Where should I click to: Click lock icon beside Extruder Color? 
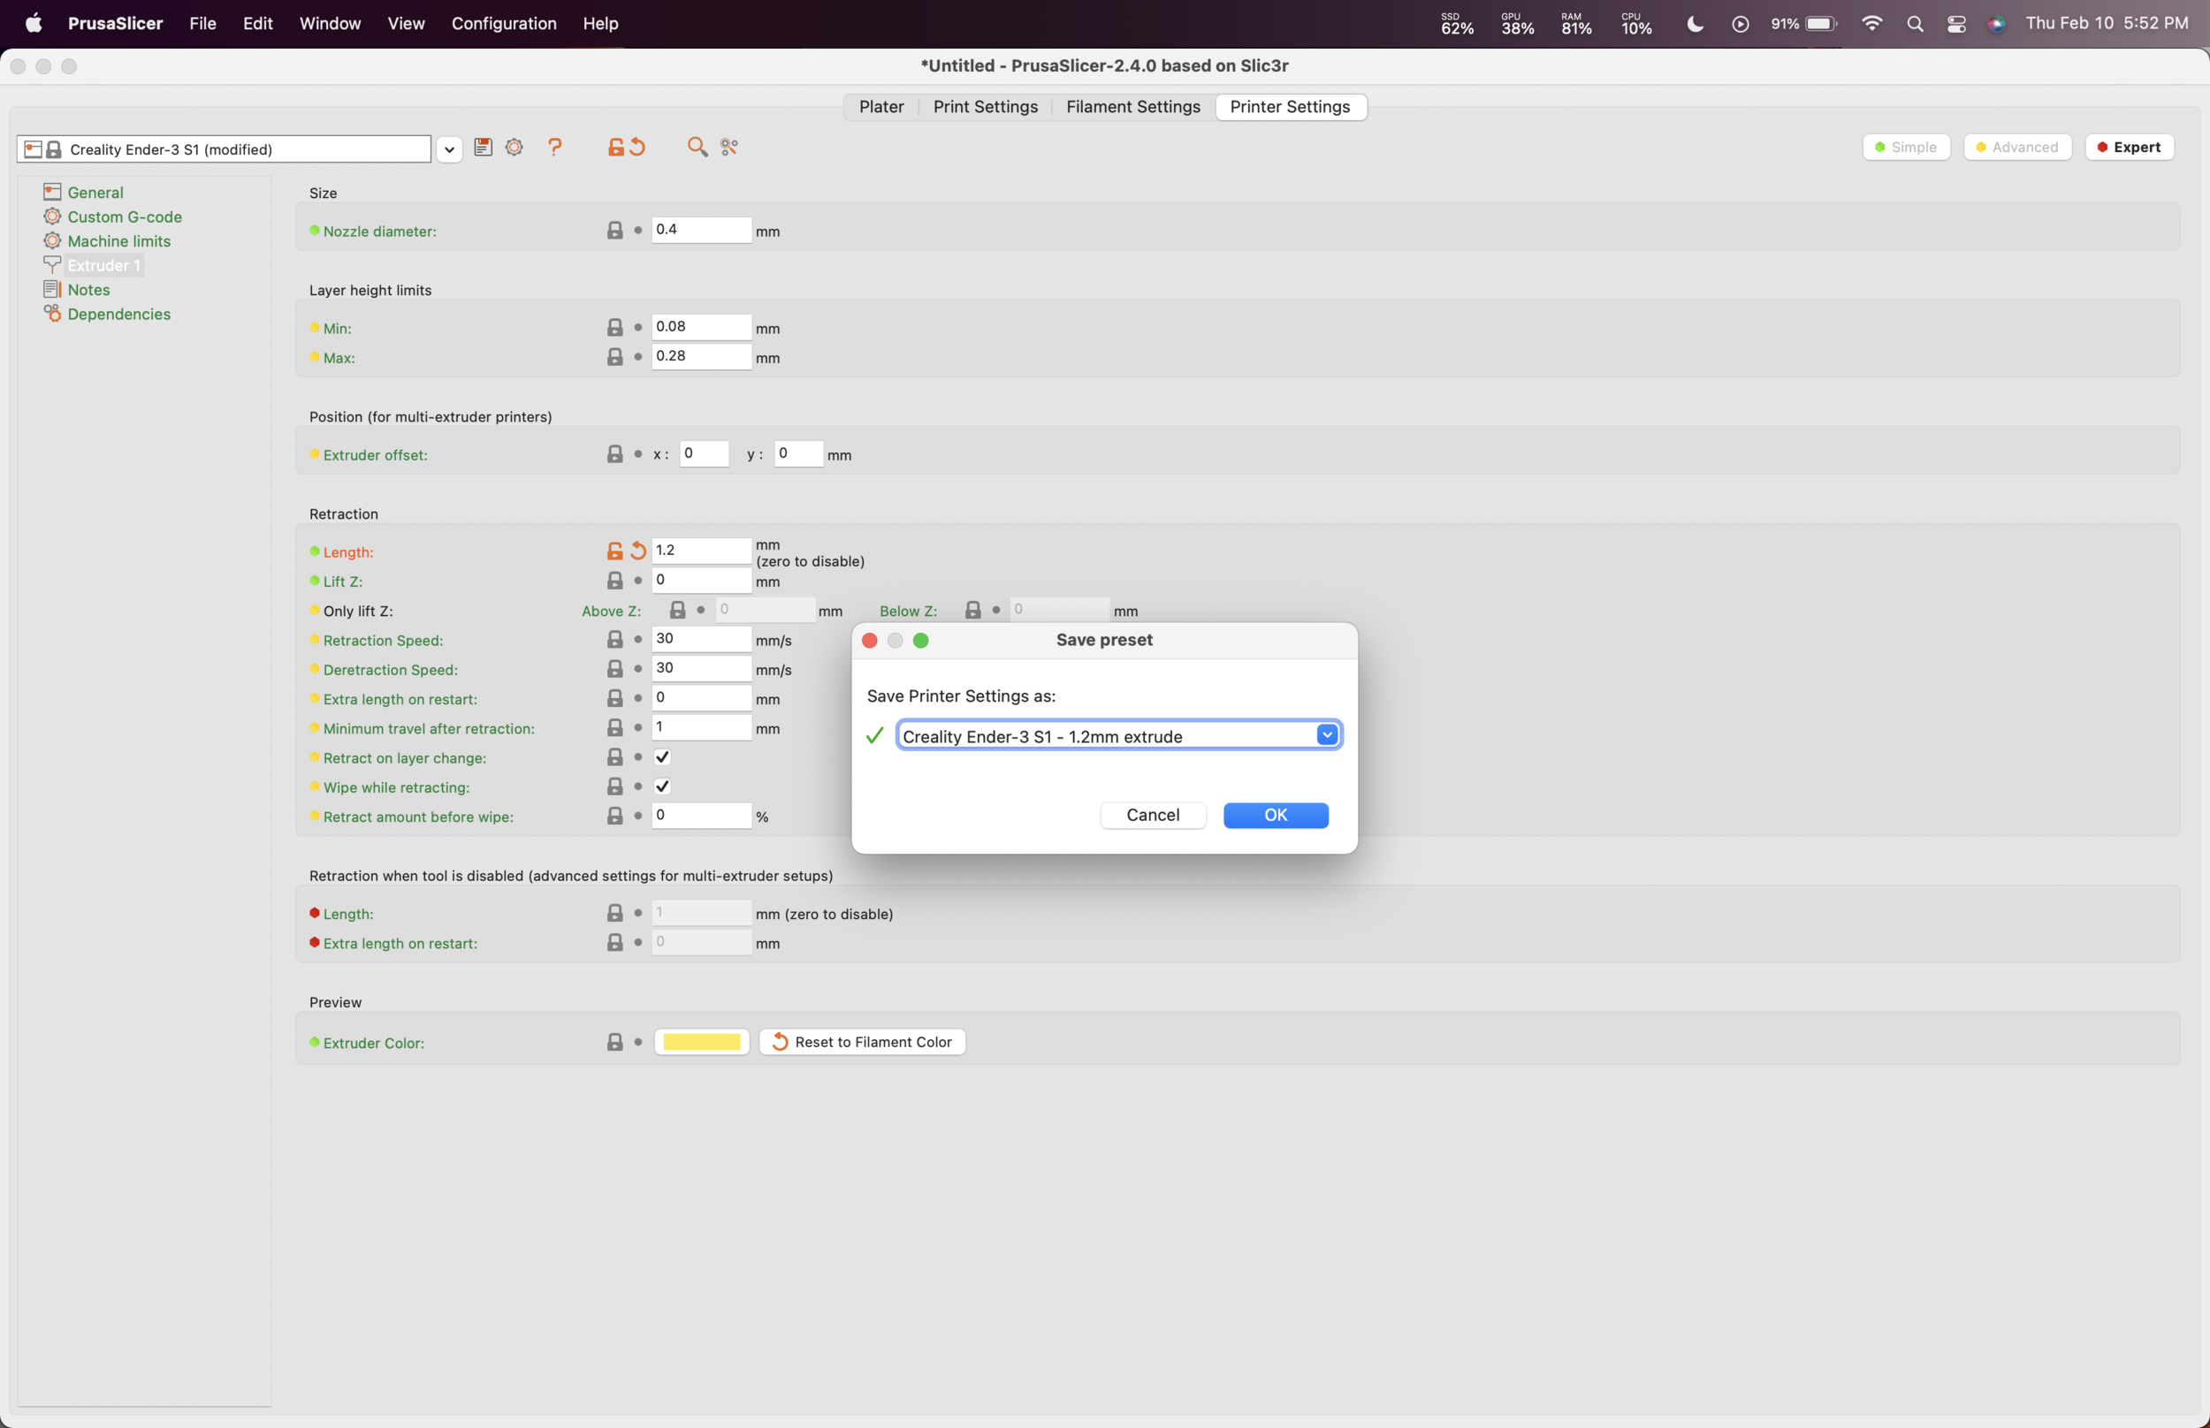(615, 1041)
